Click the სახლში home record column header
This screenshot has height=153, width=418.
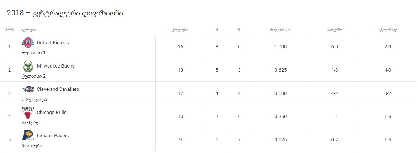click(x=334, y=30)
